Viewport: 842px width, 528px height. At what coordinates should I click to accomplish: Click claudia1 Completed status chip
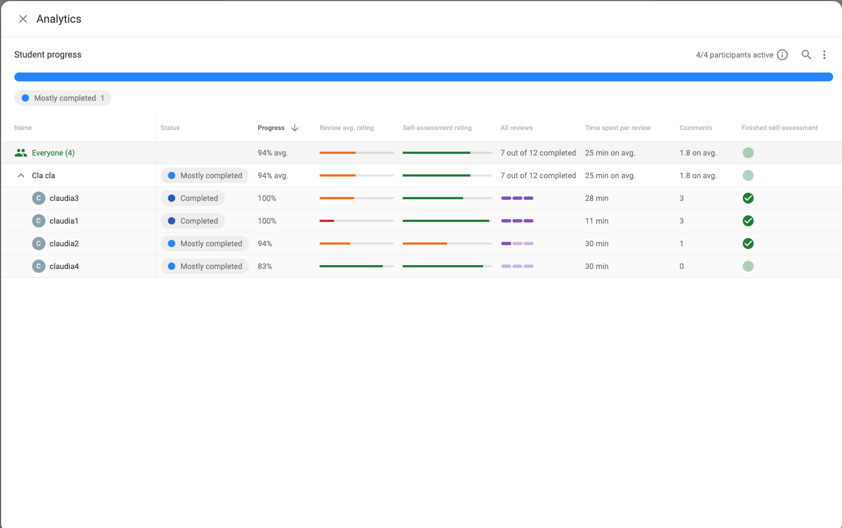pyautogui.click(x=193, y=221)
